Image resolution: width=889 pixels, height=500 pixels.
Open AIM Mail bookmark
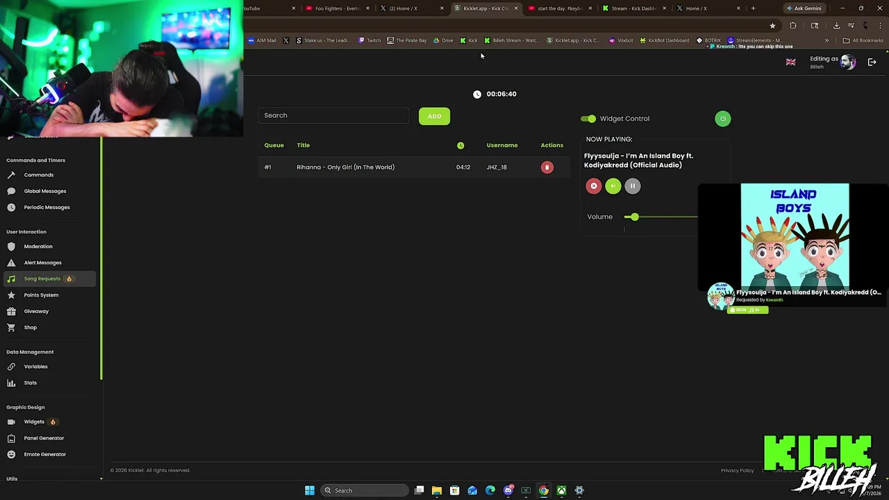click(262, 40)
